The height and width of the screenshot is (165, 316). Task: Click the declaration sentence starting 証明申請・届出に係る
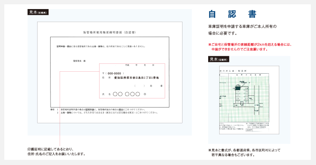[101, 46]
